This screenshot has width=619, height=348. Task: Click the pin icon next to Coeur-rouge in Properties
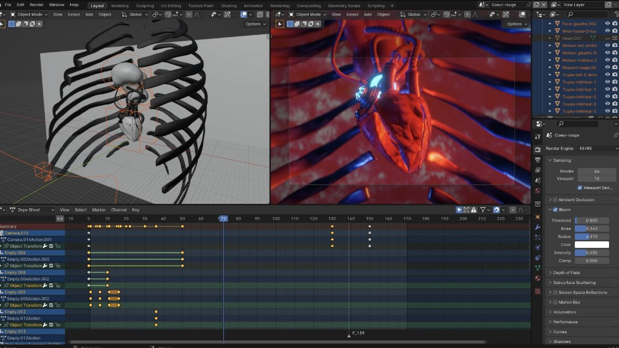click(615, 135)
